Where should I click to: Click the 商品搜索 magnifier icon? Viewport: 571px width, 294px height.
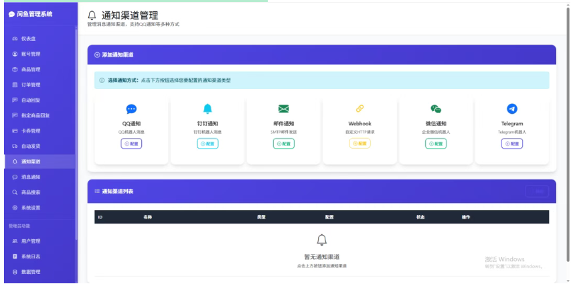15,192
